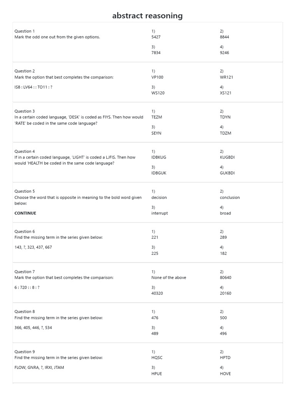Viewport: 295px width, 393px height.
Task: Pick answer WR121 in Question 2
Action: tap(226, 77)
